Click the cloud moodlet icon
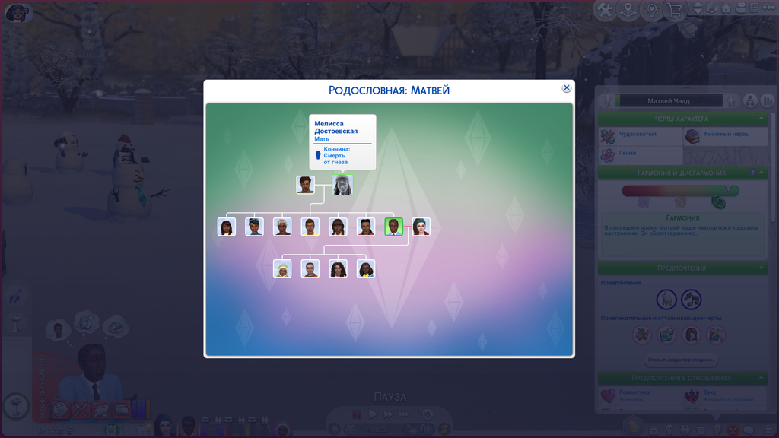Image resolution: width=779 pixels, height=438 pixels. click(101, 410)
